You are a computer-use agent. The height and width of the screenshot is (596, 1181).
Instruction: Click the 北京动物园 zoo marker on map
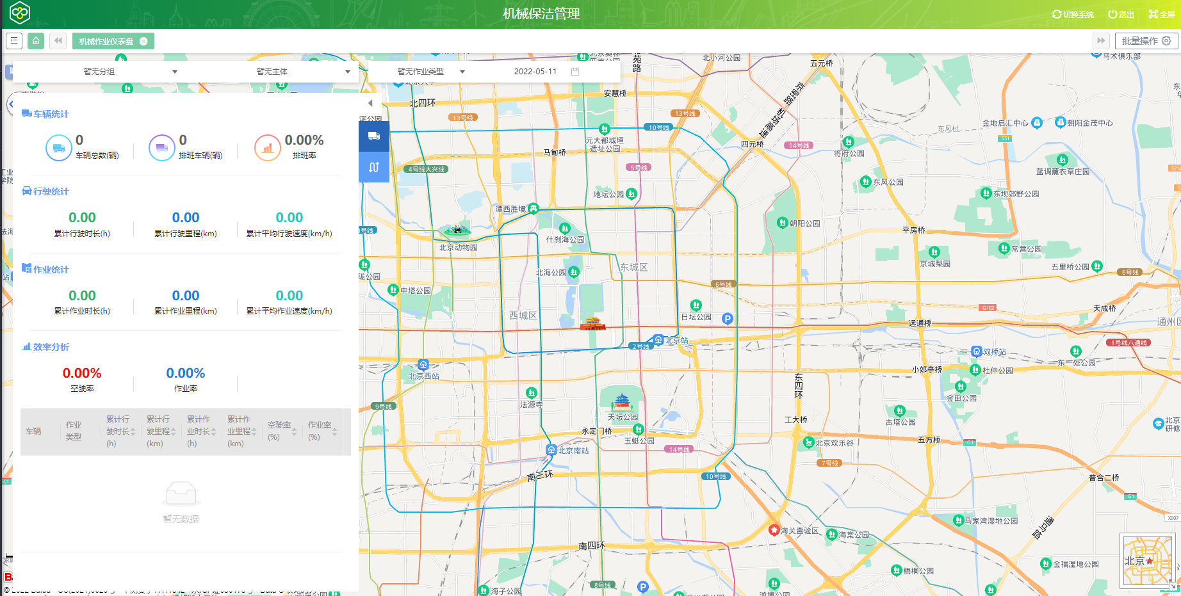click(457, 229)
